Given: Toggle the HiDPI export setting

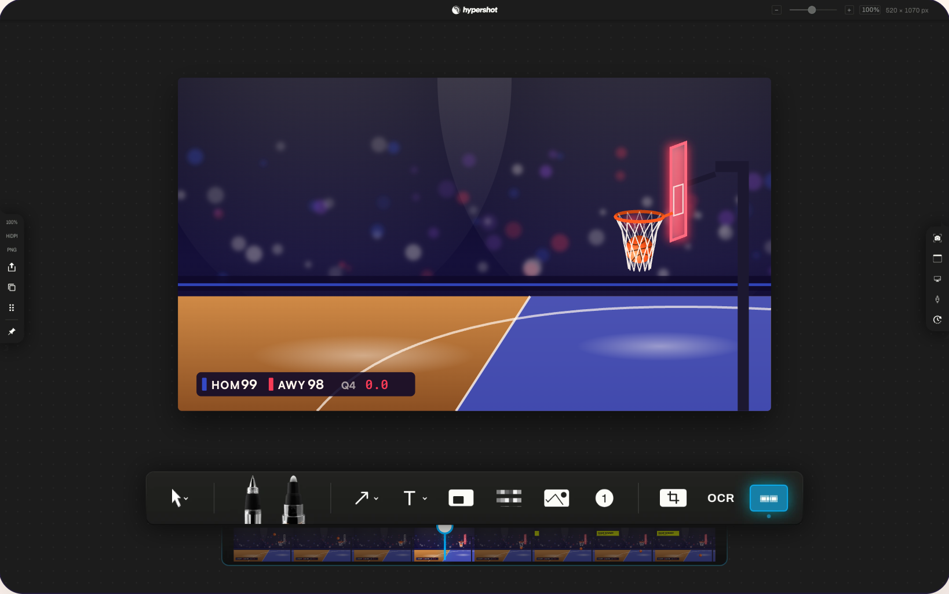Looking at the screenshot, I should (x=12, y=236).
